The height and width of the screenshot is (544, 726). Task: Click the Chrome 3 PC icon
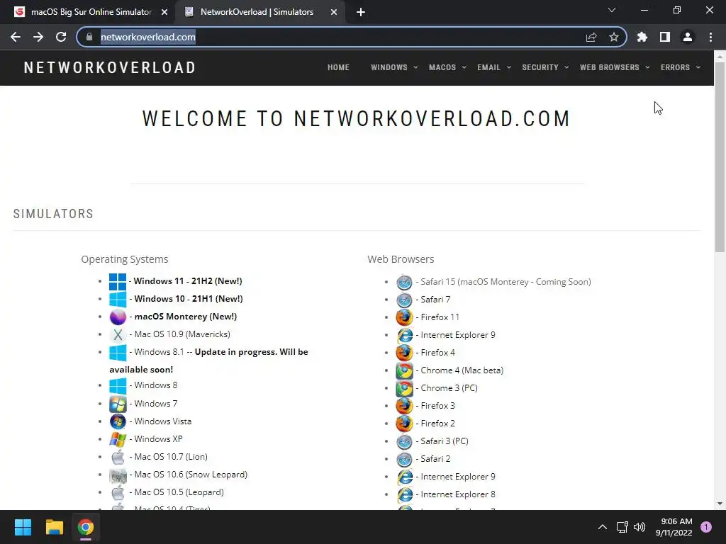[x=404, y=388]
